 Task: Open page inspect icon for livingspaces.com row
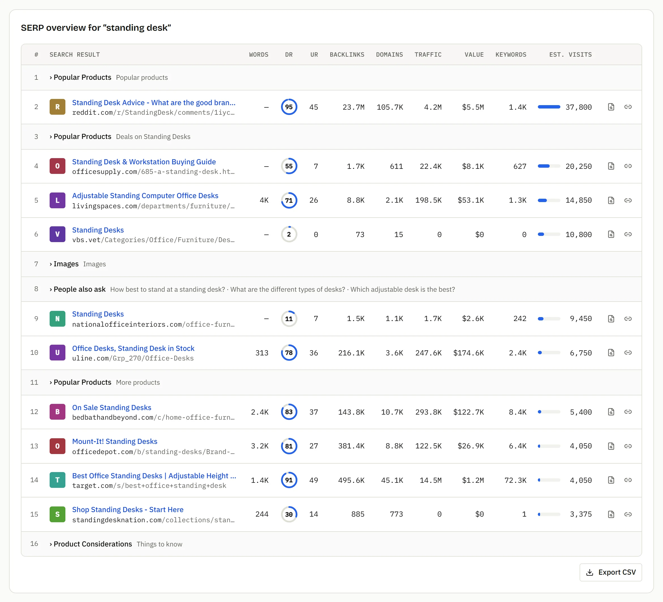click(x=611, y=200)
